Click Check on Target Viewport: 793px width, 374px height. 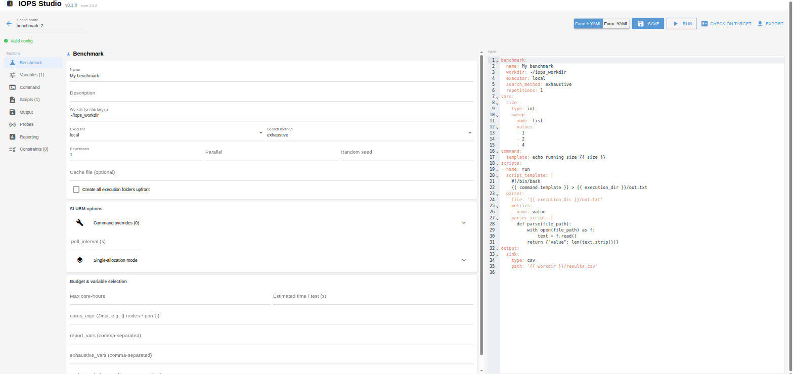coord(726,24)
